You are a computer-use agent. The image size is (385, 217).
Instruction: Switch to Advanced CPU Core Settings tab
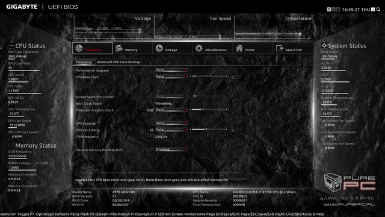[119, 62]
